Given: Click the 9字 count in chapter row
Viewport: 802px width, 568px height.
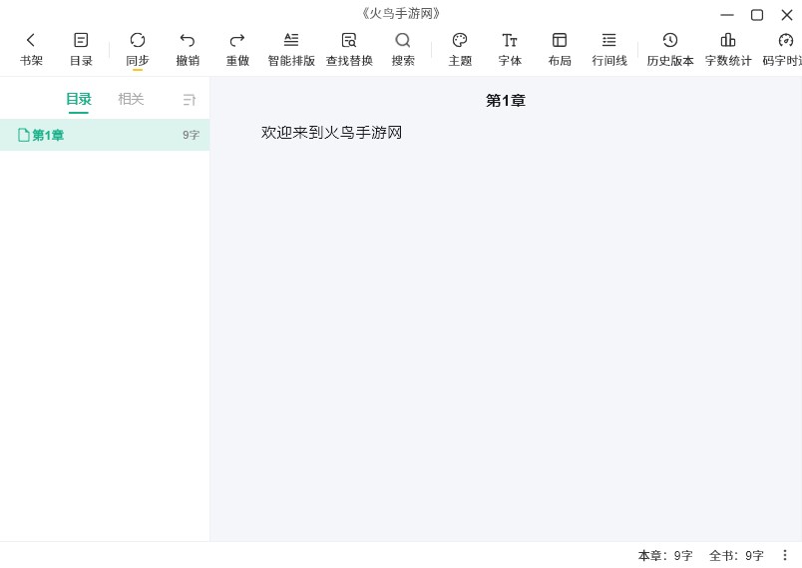Looking at the screenshot, I should pos(191,135).
